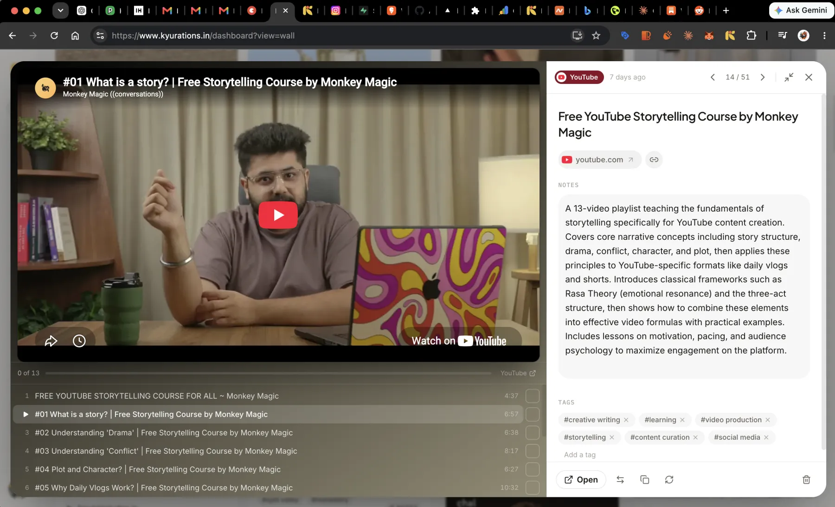This screenshot has width=835, height=507.
Task: Select playlist row "#02 Understanding 'Drama'"
Action: [268, 432]
